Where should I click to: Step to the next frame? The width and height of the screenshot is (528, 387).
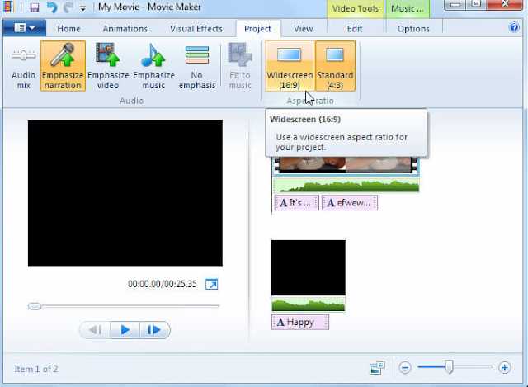pos(154,330)
